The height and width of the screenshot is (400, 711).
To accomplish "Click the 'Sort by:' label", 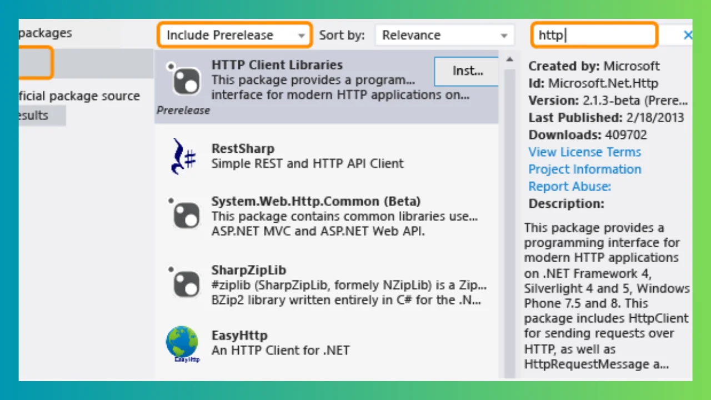I will click(342, 35).
